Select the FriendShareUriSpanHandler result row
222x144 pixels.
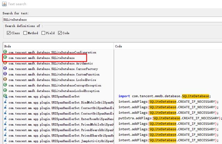click(58, 135)
